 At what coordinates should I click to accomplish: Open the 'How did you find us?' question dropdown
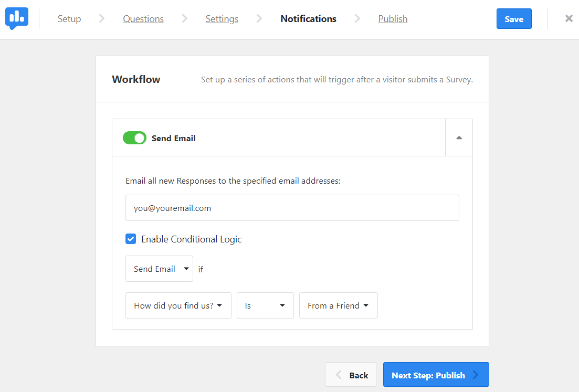[178, 305]
